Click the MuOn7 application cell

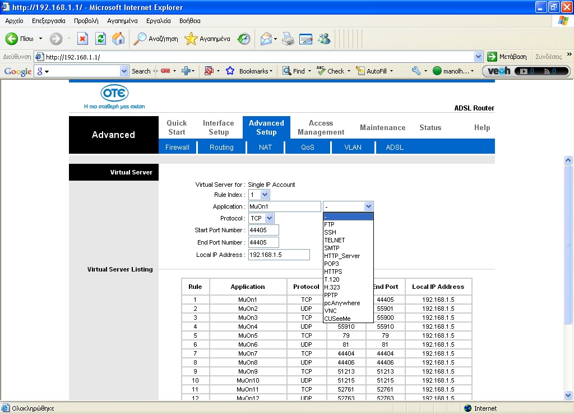click(248, 353)
